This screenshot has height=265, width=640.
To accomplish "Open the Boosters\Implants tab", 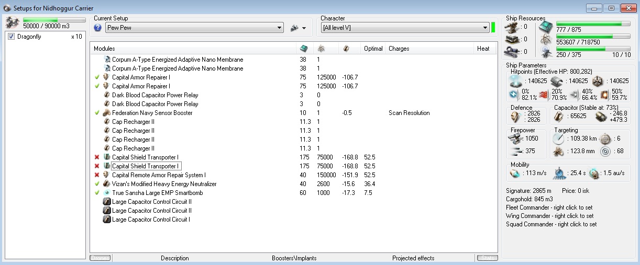I will [295, 258].
